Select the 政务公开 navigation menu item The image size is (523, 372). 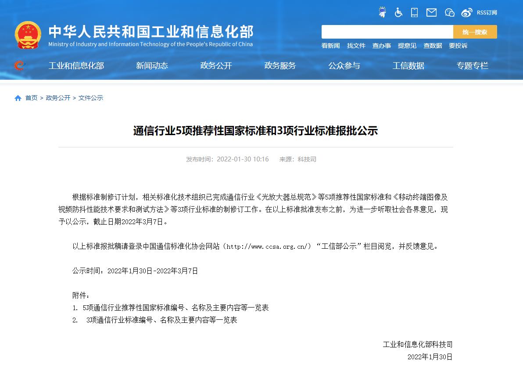click(216, 66)
